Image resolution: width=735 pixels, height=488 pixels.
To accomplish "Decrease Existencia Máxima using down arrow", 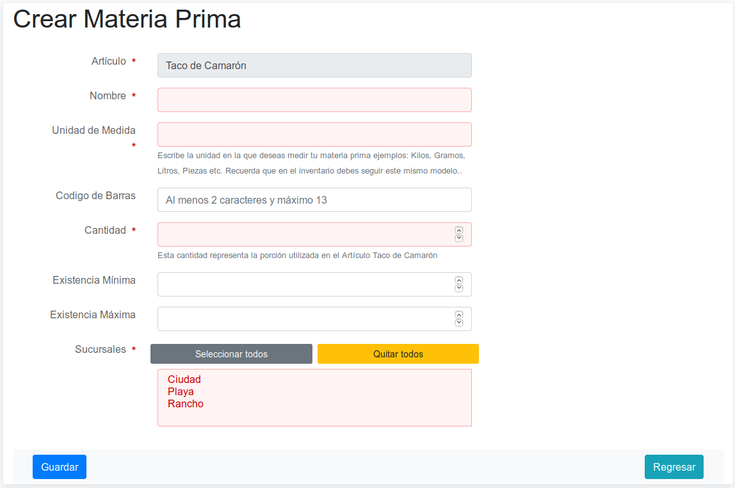I will [458, 323].
